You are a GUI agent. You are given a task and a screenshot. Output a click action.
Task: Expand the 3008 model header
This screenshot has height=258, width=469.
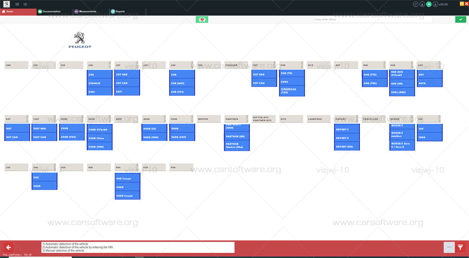pos(99,119)
